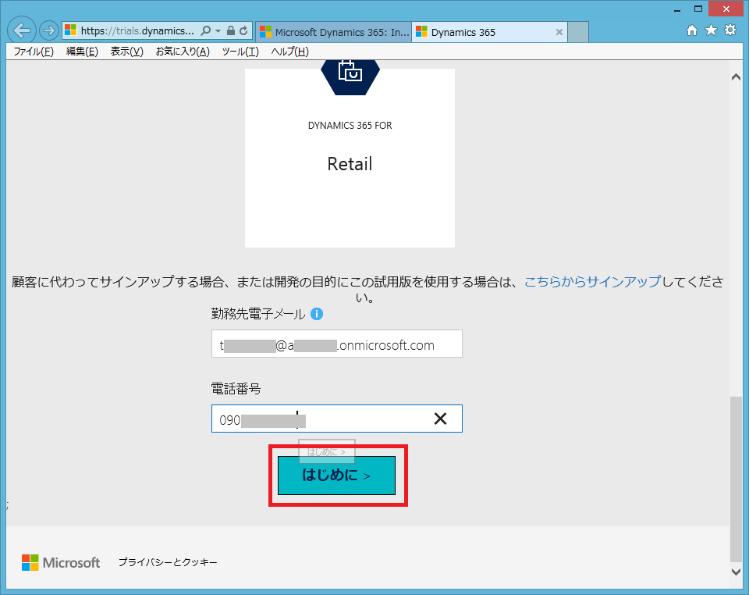Clear the phone number with the X icon
The width and height of the screenshot is (749, 595).
point(440,419)
